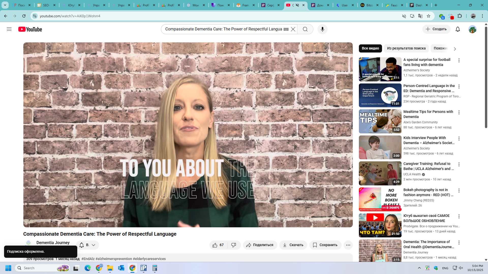The height and width of the screenshot is (274, 488).
Task: Clear the search query with X
Action: point(293,29)
